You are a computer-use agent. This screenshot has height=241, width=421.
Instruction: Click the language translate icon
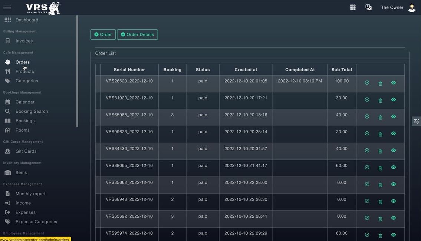368,7
